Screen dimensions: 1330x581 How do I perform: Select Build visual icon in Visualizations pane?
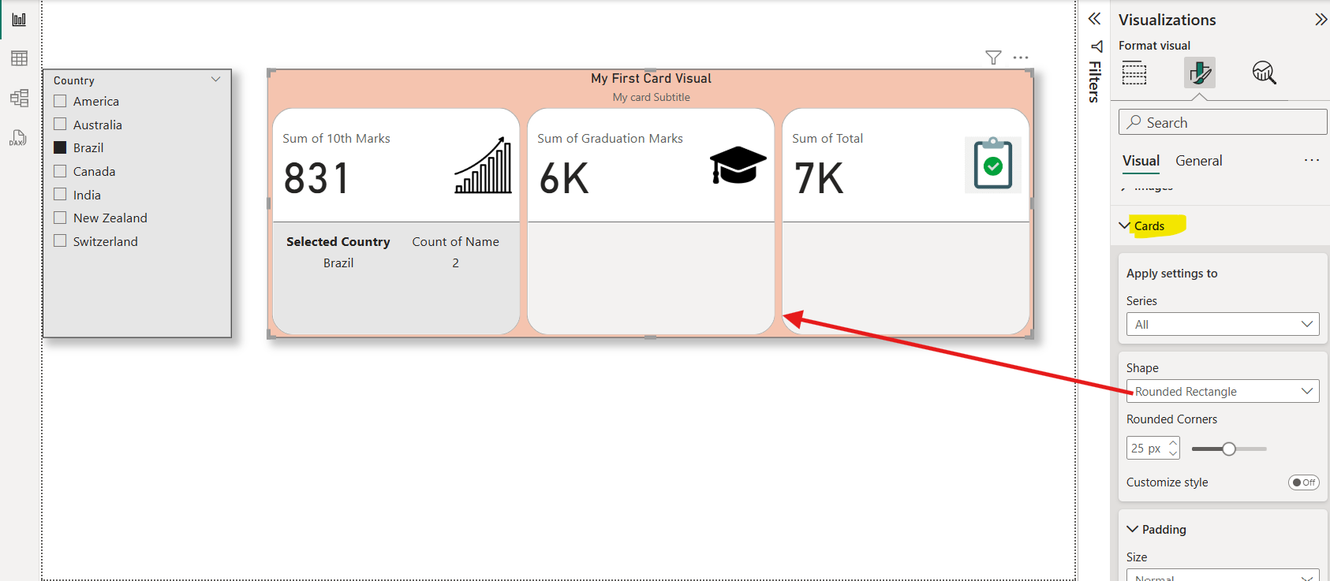pos(1134,73)
